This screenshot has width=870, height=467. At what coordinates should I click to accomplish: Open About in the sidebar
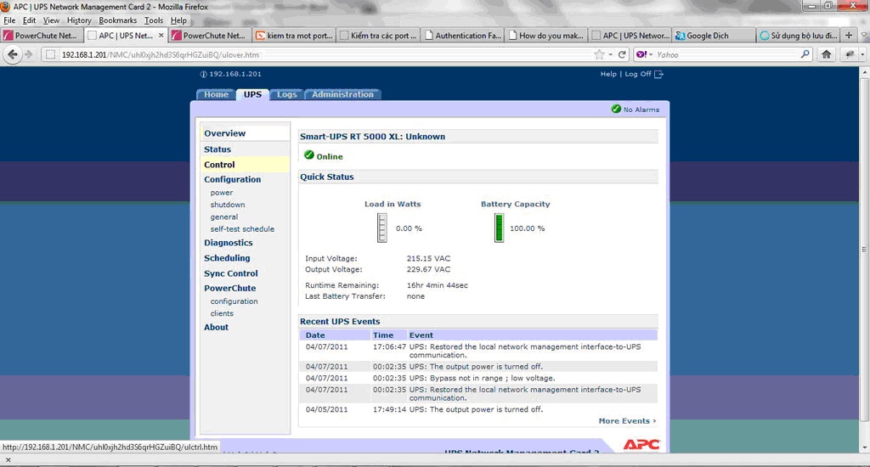tap(216, 327)
